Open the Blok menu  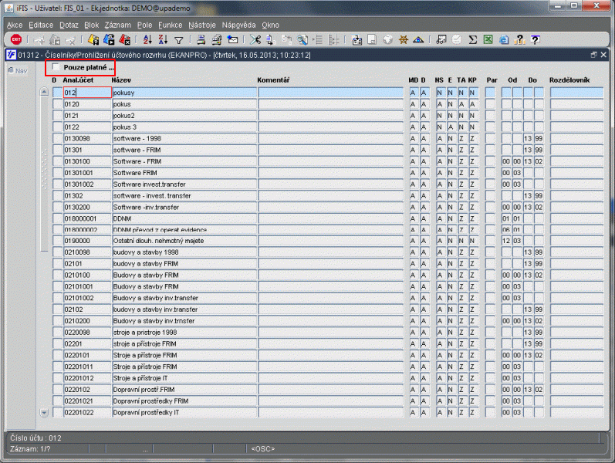(x=91, y=25)
